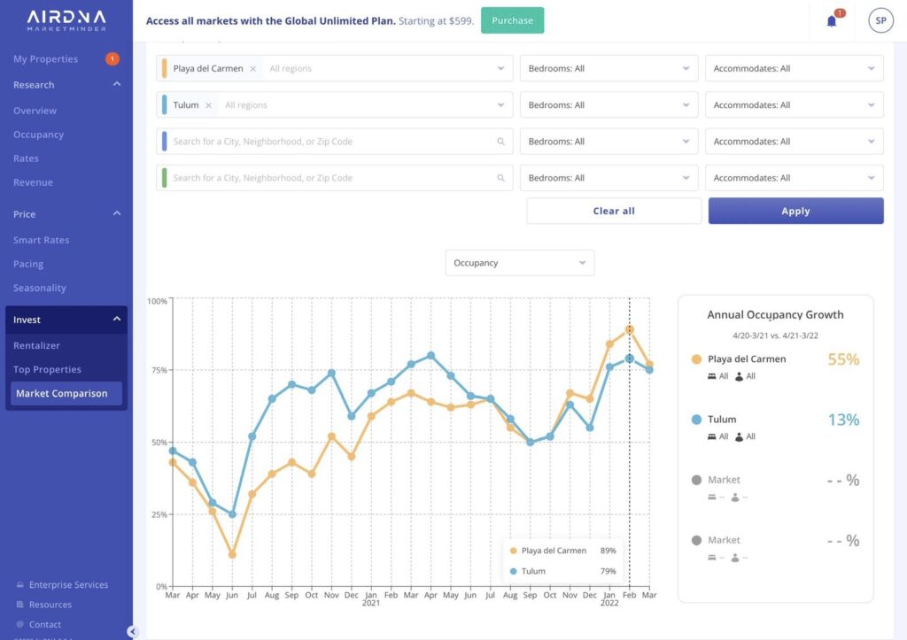Click Annual Occupancy Growth heading
Screen dimensions: 907x640
pos(775,315)
